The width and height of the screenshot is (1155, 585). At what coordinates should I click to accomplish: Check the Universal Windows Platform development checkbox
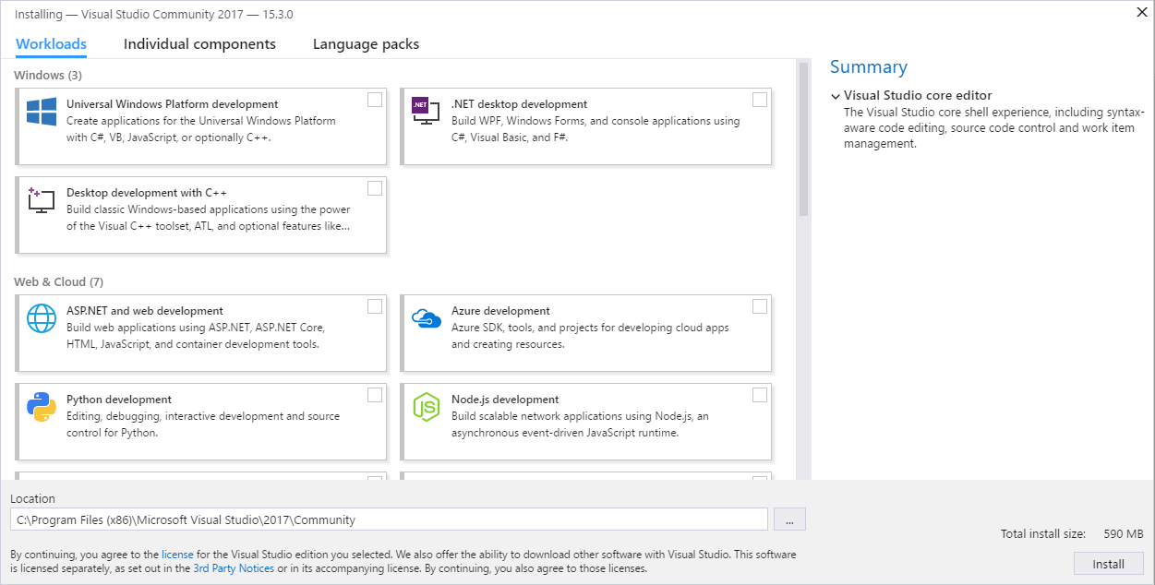point(375,100)
